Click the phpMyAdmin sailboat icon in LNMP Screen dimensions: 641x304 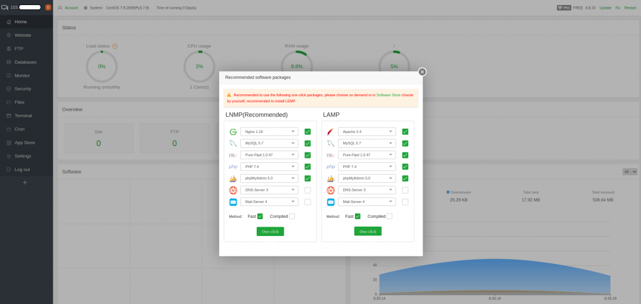(233, 179)
